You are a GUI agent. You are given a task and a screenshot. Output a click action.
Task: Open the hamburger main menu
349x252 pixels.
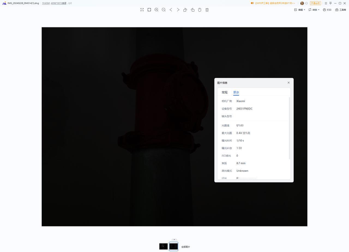[326, 3]
